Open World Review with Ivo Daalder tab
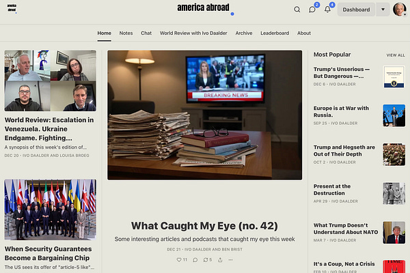This screenshot has width=410, height=273. coord(193,33)
